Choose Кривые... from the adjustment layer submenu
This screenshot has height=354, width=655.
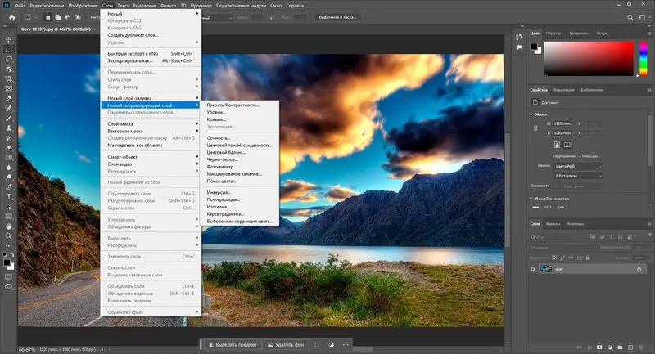pos(217,119)
